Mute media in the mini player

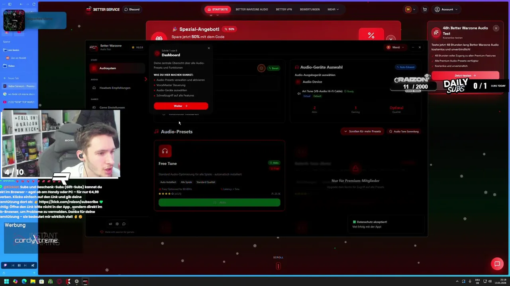33,265
